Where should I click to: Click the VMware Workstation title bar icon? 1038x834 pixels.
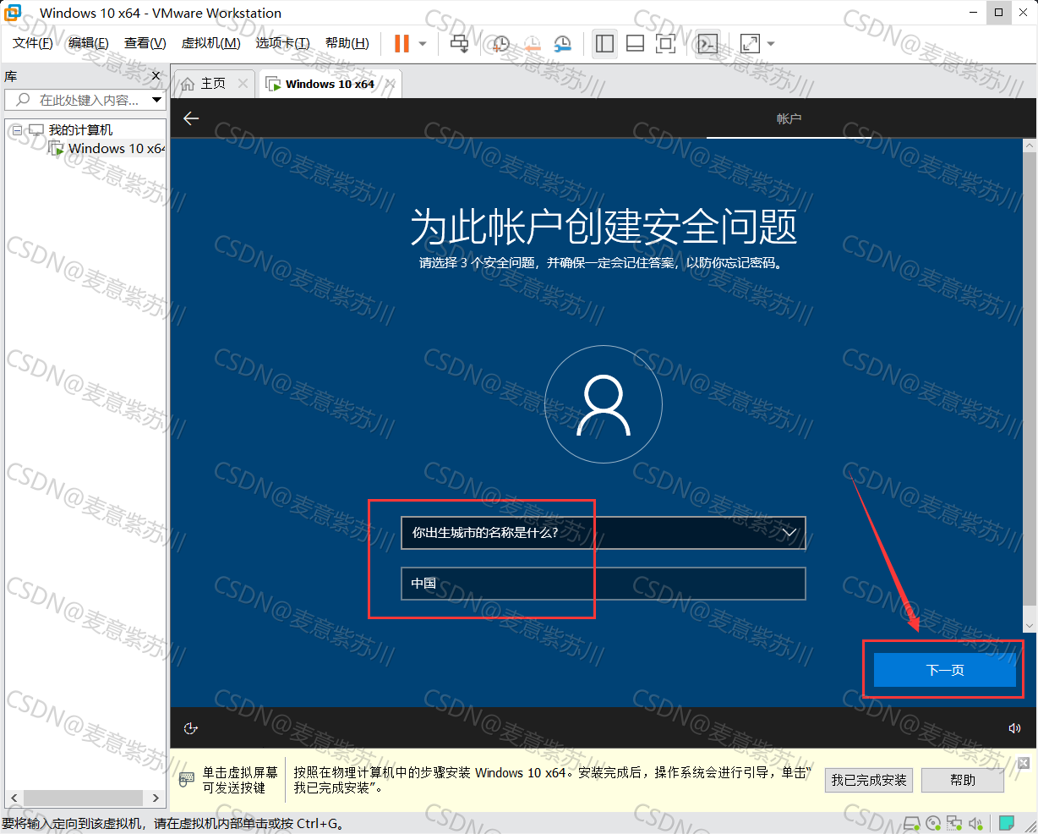(14, 13)
